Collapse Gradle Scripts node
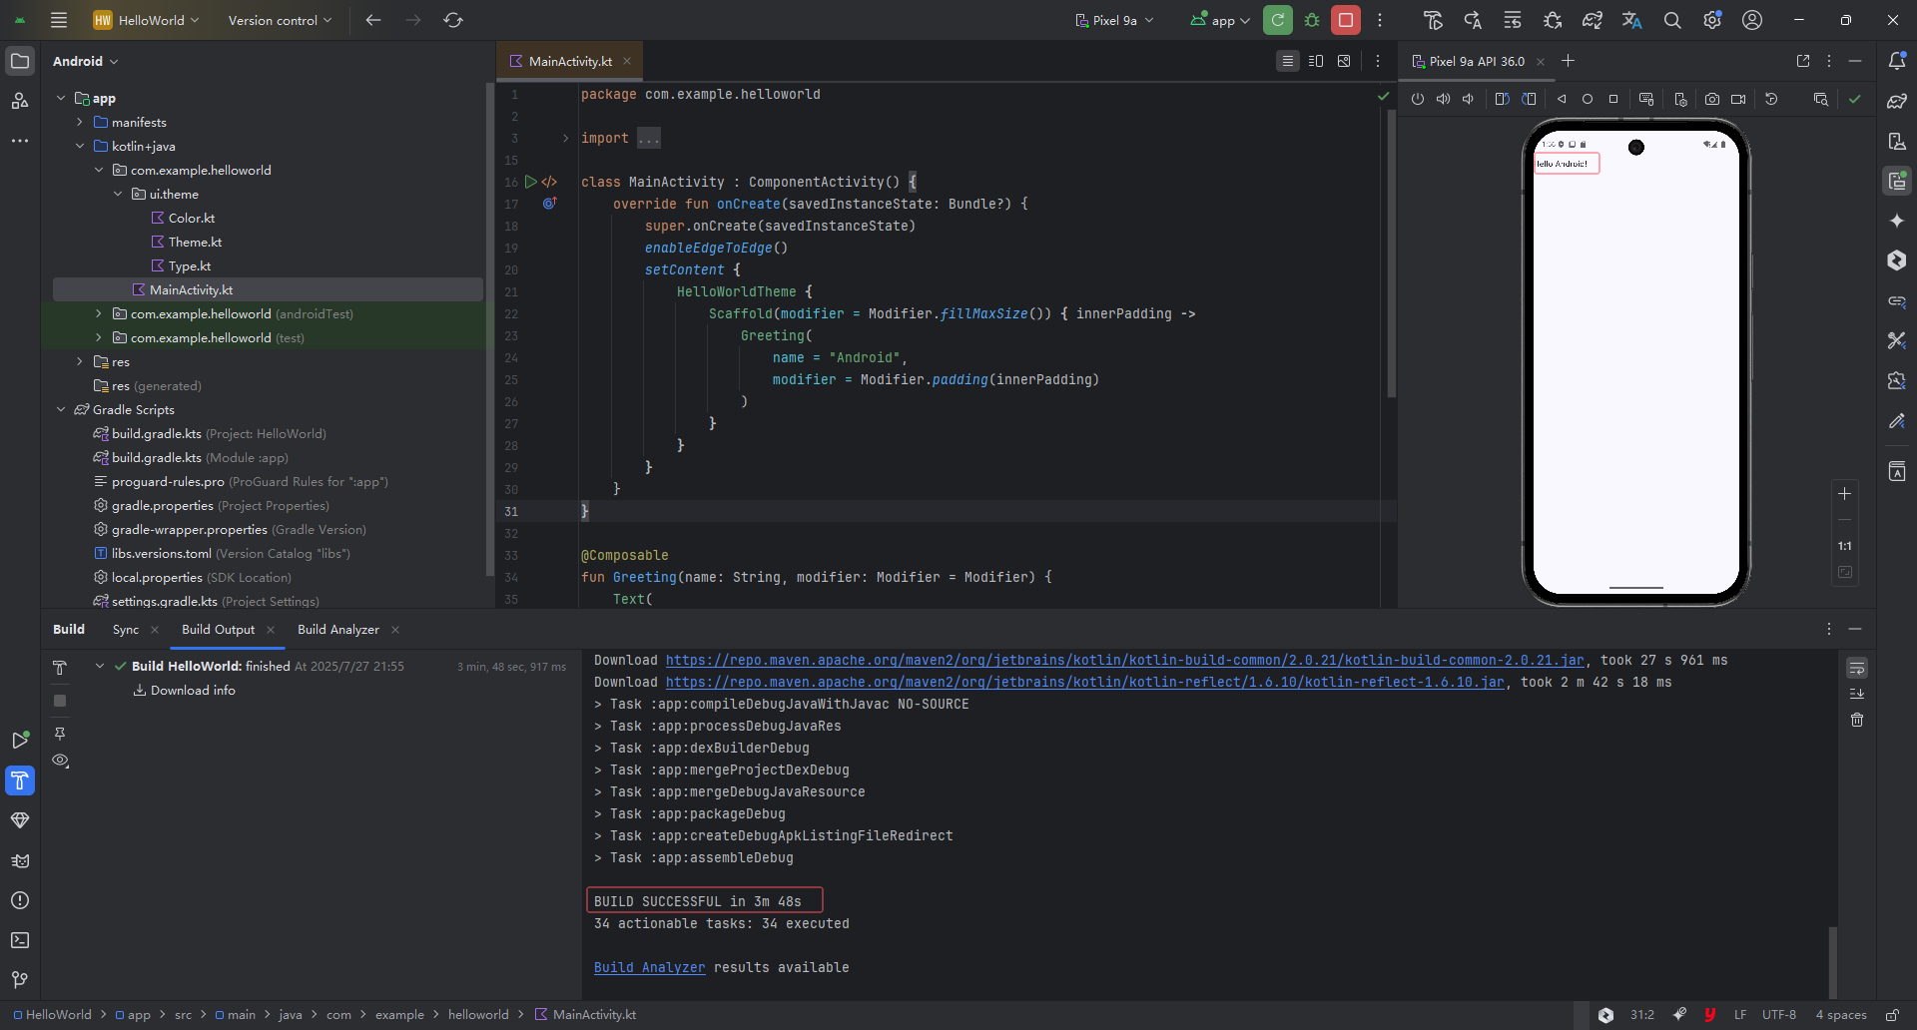Viewport: 1917px width, 1030px height. 61,409
